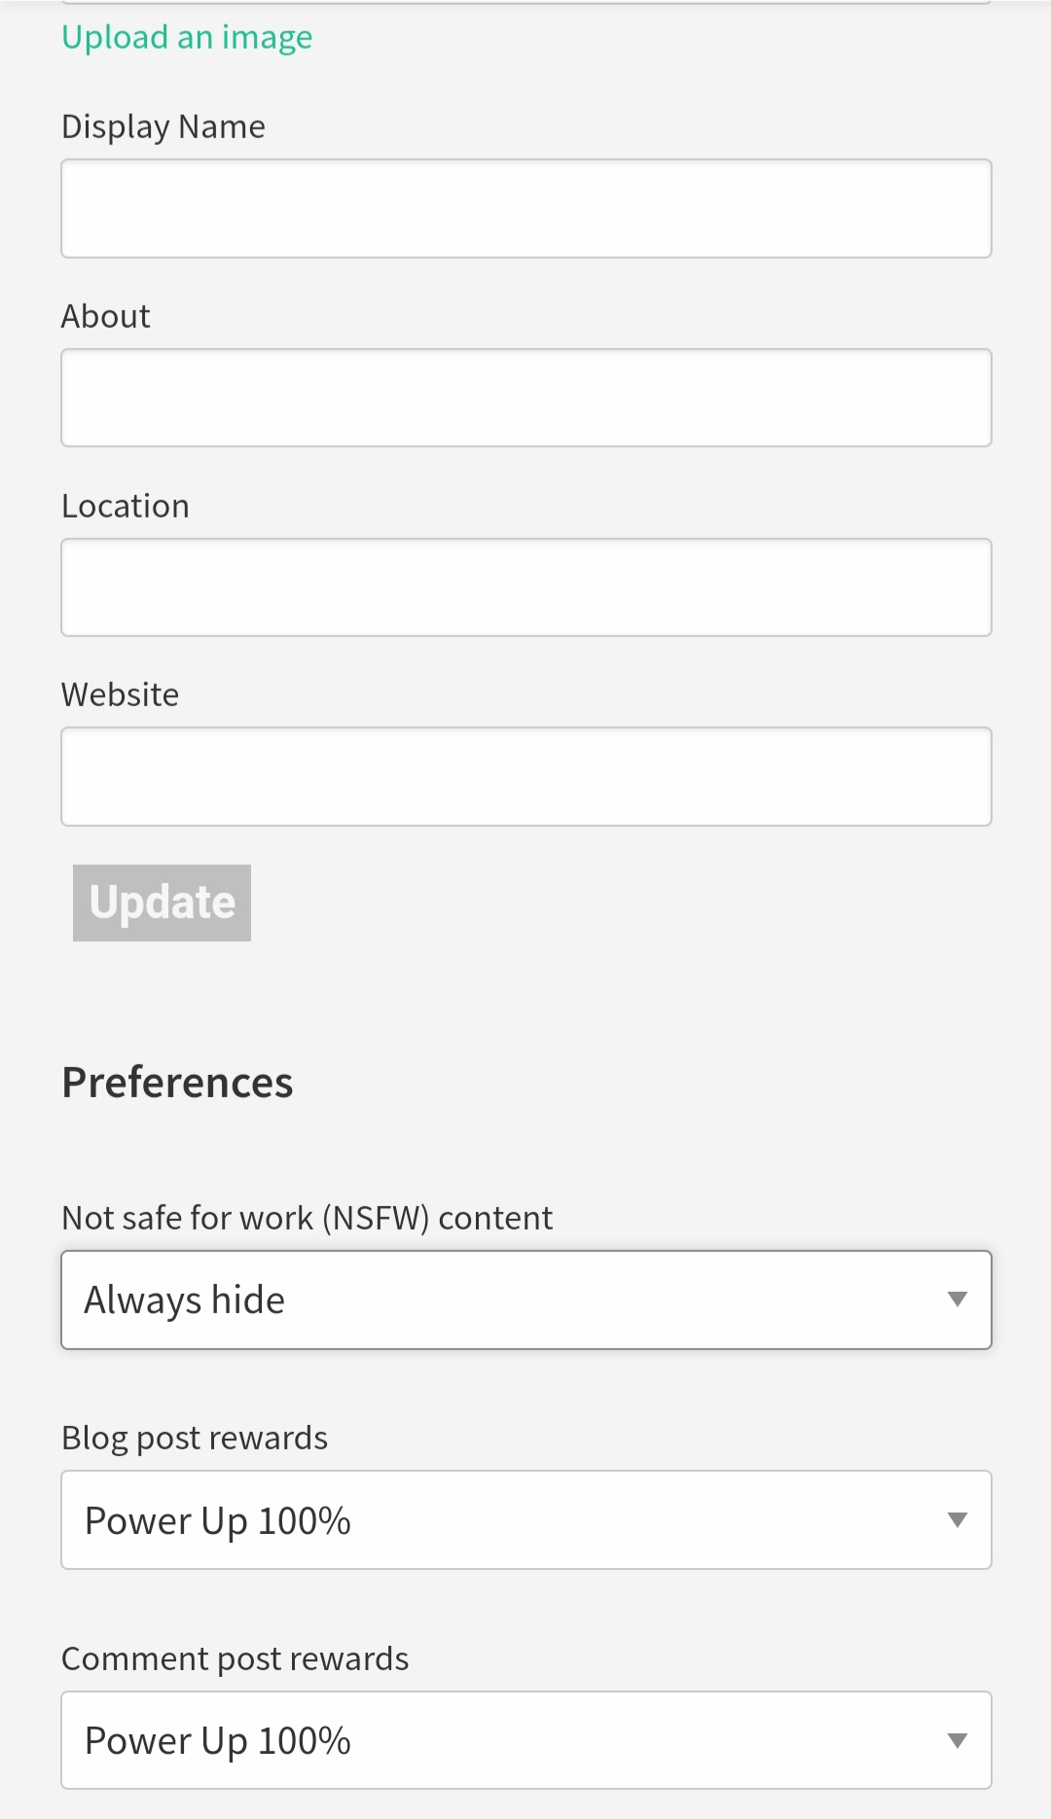
Task: Click the Blog post rewards arrow icon
Action: [958, 1519]
